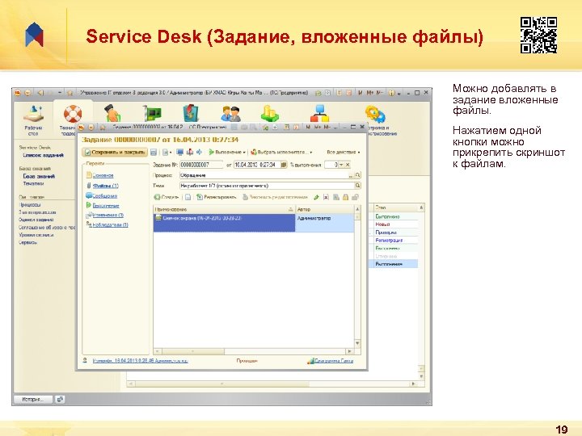Click the magnifier button in Тема field

[x=358, y=186]
